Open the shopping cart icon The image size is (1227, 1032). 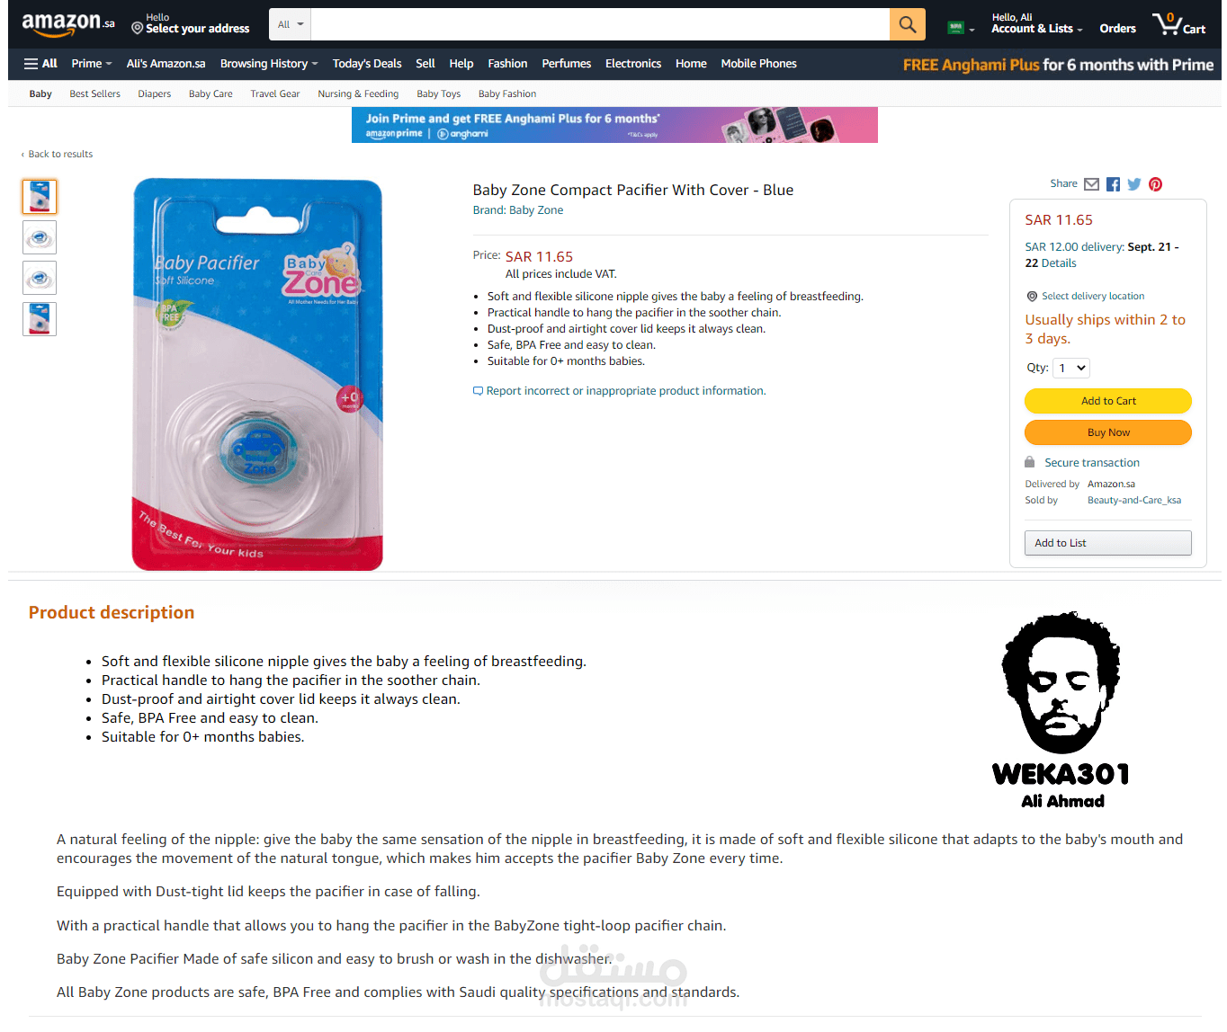click(1178, 24)
